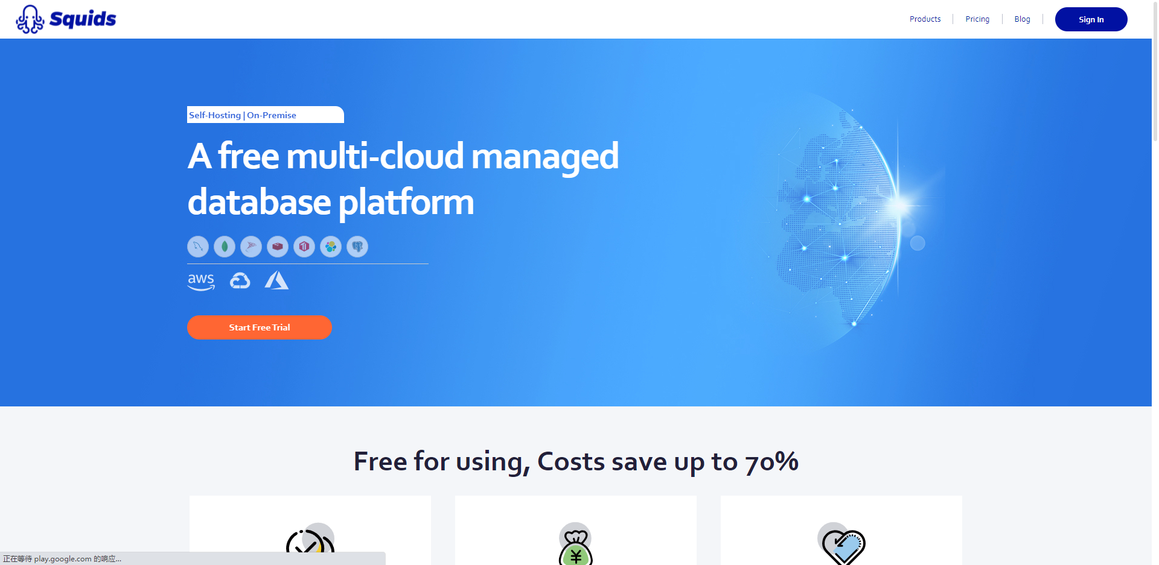Click the MySQL dolphin database icon

click(x=198, y=247)
